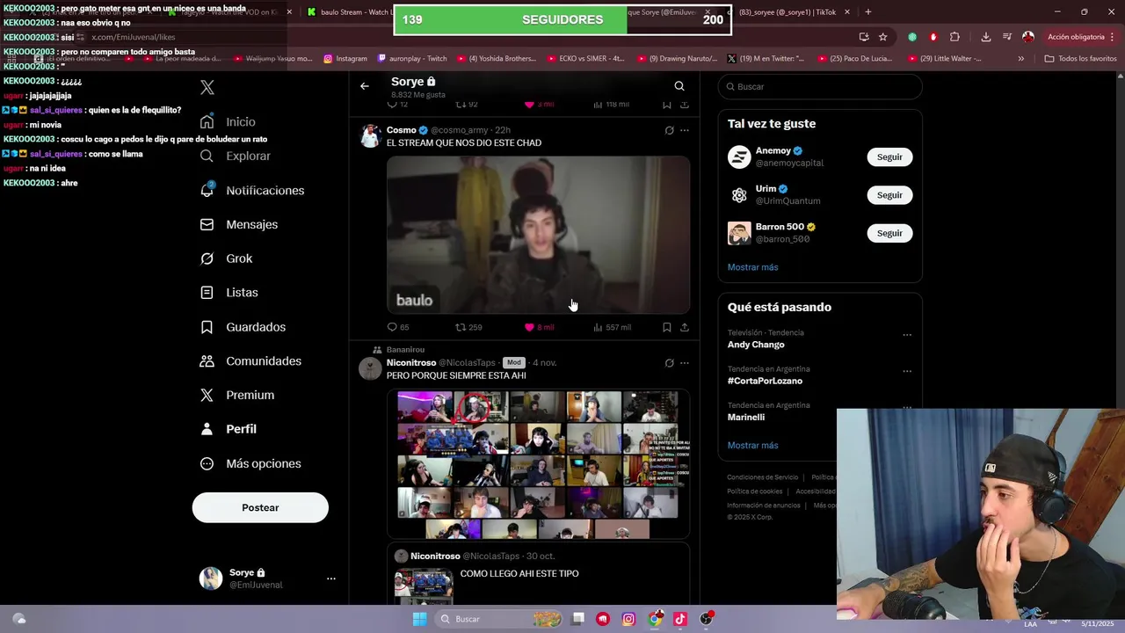Screen dimensions: 1125x633
Task: Open Premium in the sidebar
Action: pyautogui.click(x=236, y=395)
